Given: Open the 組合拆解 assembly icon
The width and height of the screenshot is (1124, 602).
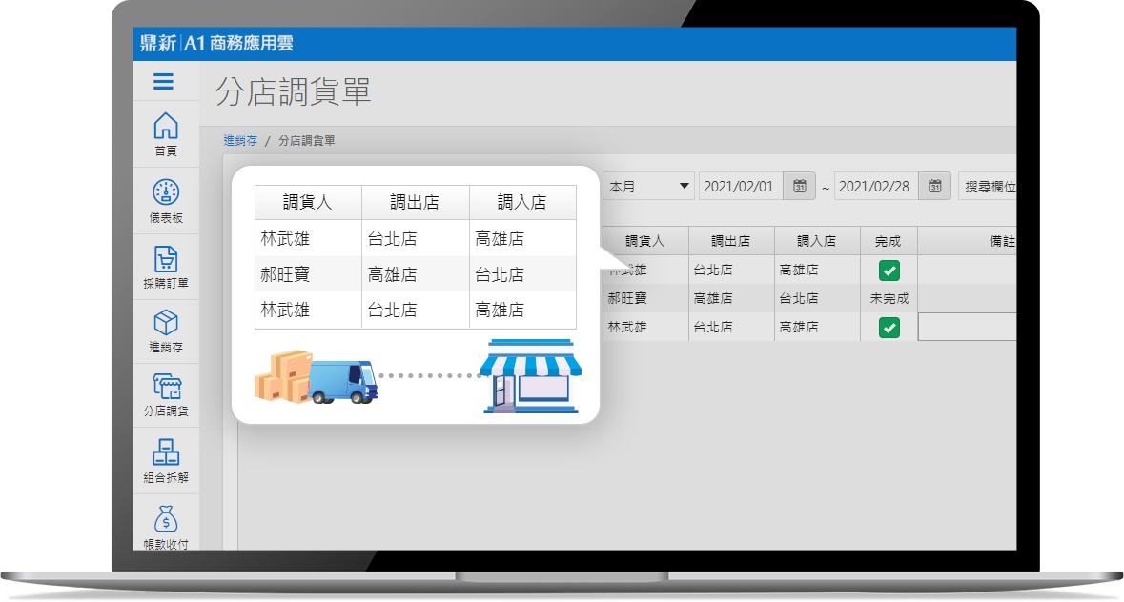Looking at the screenshot, I should coord(166,451).
